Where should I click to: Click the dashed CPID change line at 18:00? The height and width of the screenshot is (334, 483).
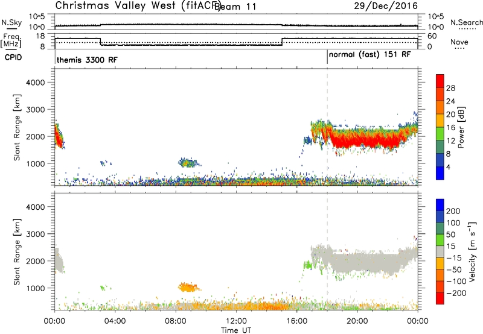(x=327, y=127)
